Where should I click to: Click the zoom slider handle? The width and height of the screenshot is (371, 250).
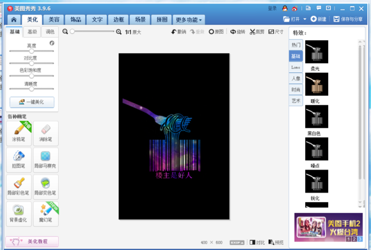click(x=72, y=31)
